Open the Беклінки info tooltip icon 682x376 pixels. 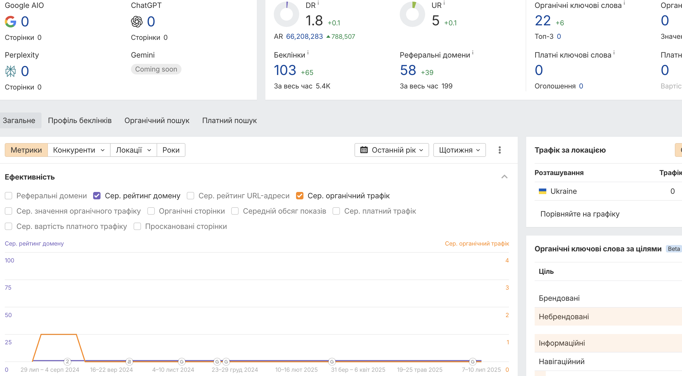click(x=308, y=52)
